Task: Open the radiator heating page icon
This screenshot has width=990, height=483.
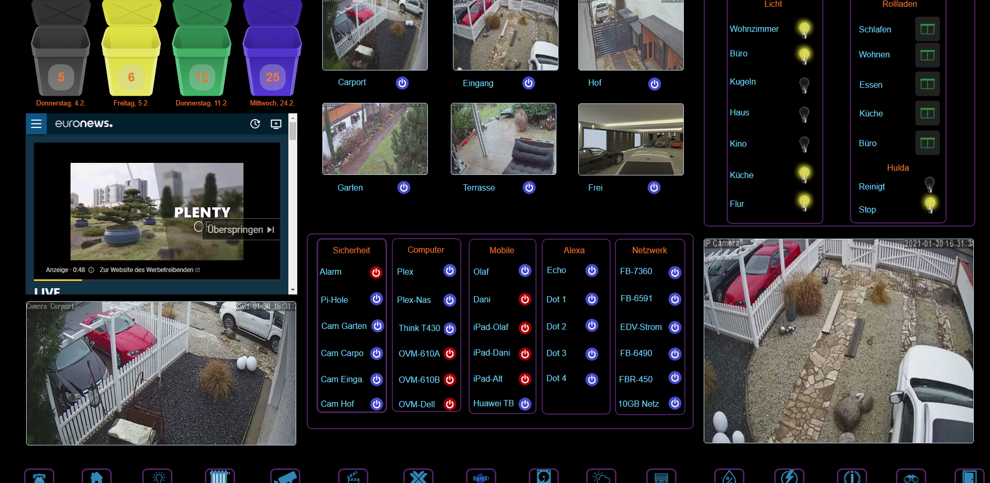Action: point(220,476)
